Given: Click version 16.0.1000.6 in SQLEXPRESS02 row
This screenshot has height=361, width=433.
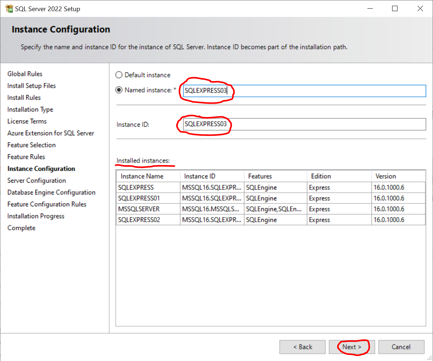Looking at the screenshot, I should pyautogui.click(x=399, y=220).
